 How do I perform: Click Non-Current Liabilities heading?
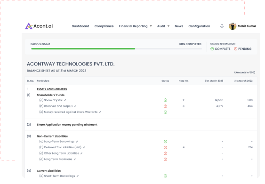pyautogui.click(x=52, y=136)
